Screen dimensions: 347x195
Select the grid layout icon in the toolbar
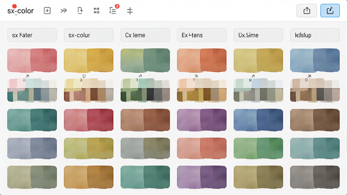97,10
